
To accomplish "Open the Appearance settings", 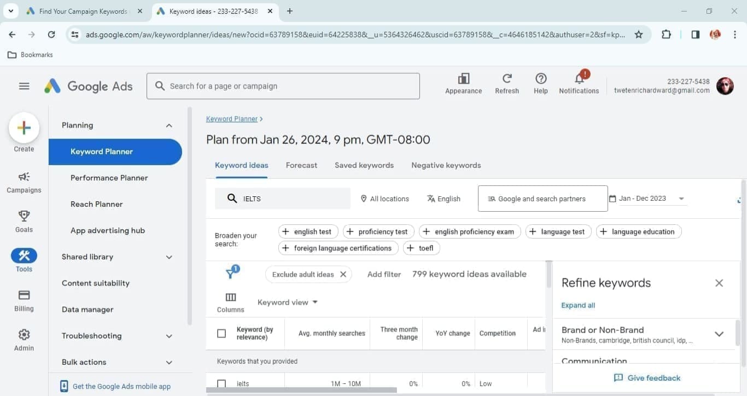I will point(464,84).
